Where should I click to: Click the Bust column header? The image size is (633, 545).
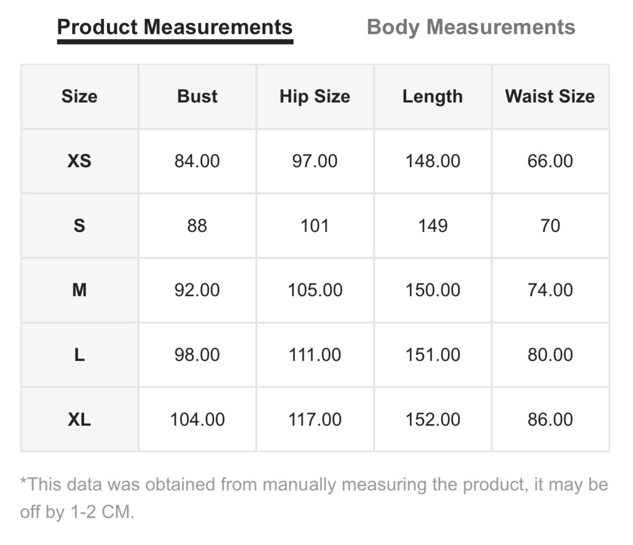[x=197, y=96]
